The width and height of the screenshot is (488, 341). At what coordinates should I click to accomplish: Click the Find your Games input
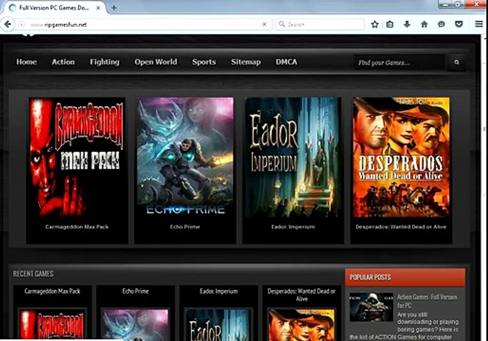(x=400, y=63)
